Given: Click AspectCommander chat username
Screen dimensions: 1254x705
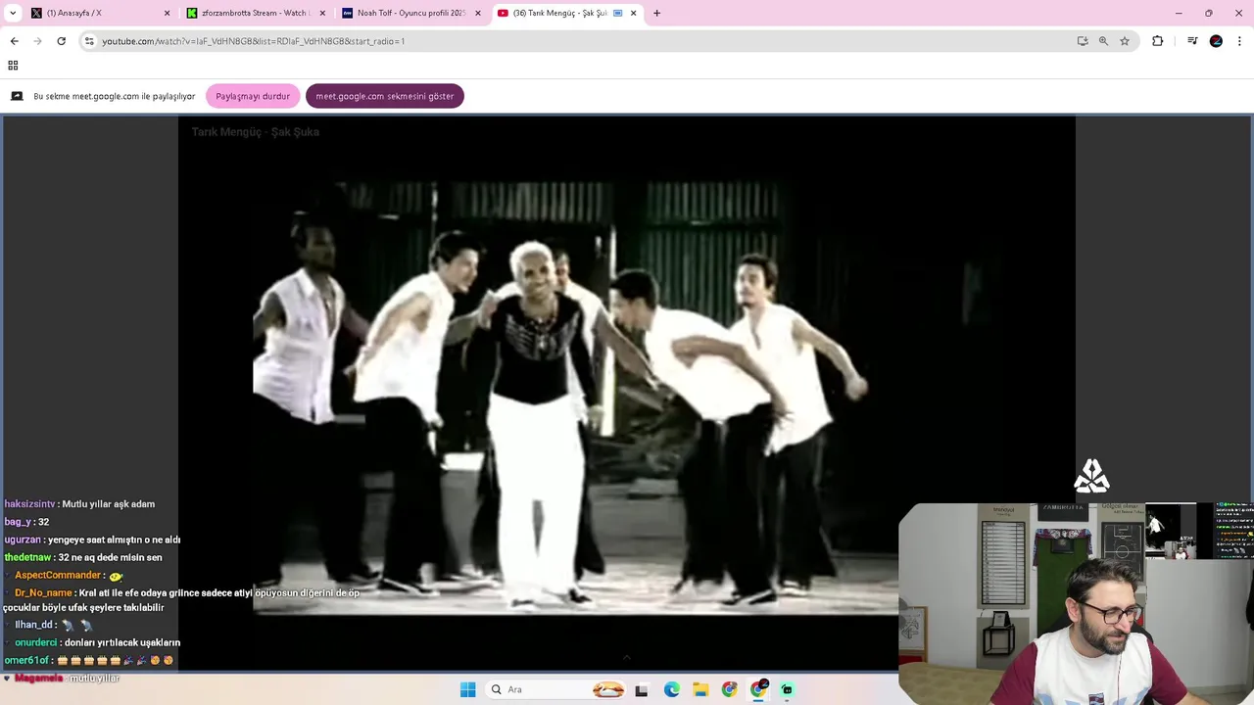Looking at the screenshot, I should pos(58,575).
